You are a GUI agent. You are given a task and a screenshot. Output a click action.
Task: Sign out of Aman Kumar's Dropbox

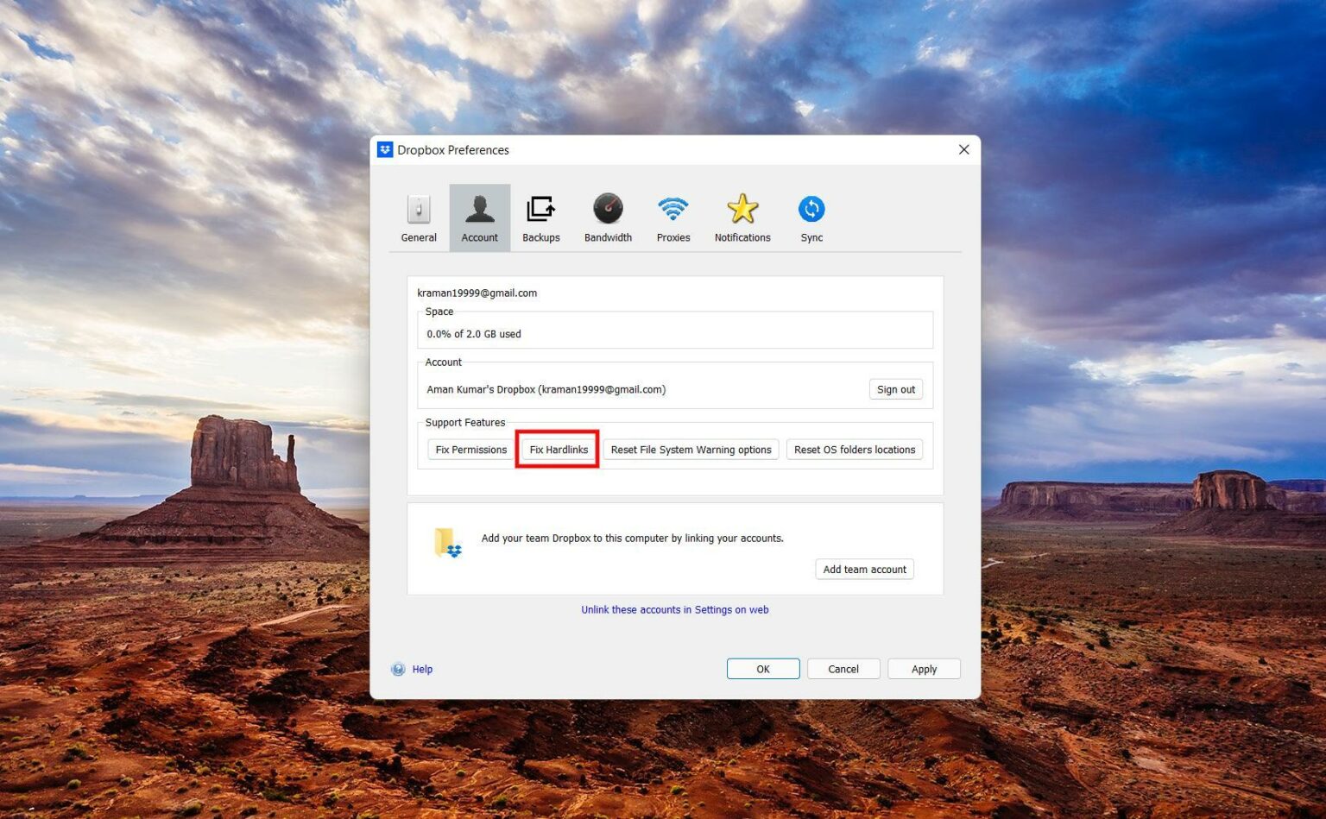pyautogui.click(x=895, y=389)
